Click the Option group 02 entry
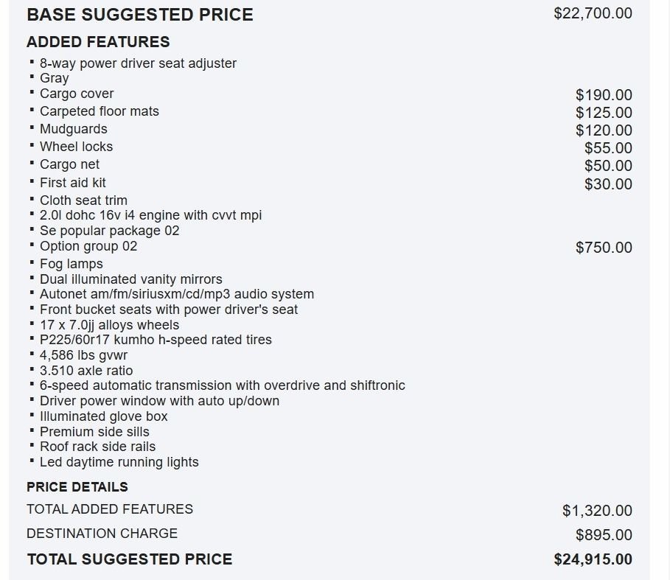The width and height of the screenshot is (670, 580). pyautogui.click(x=88, y=246)
